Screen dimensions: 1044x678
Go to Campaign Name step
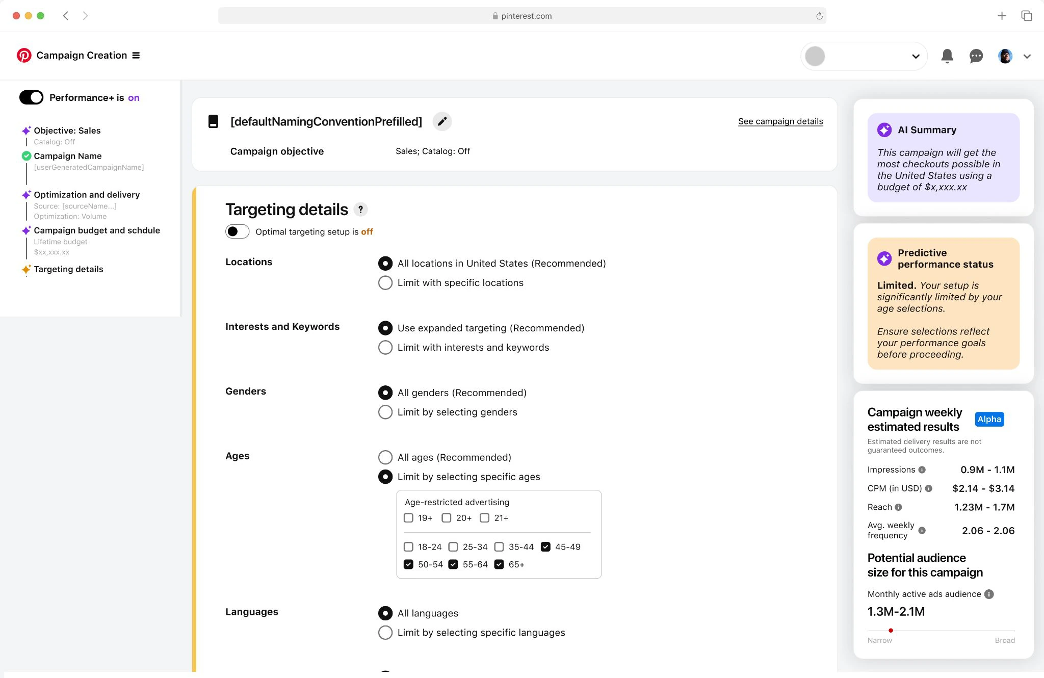click(x=68, y=156)
